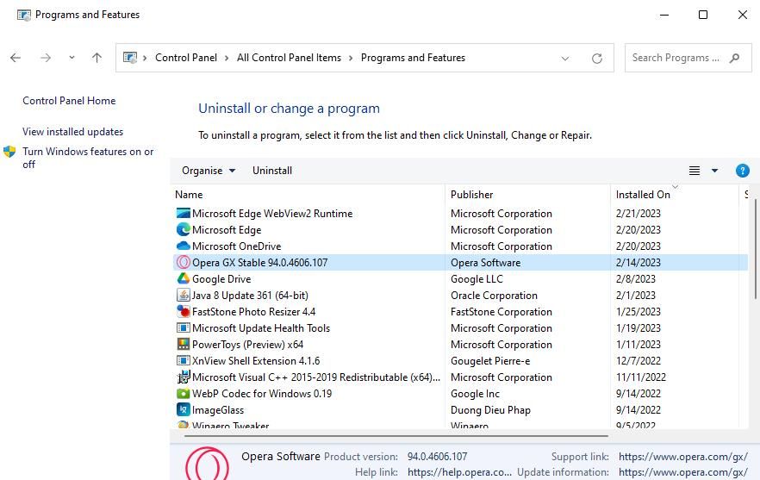Go forward with the right arrow
The height and width of the screenshot is (480, 760).
[46, 59]
